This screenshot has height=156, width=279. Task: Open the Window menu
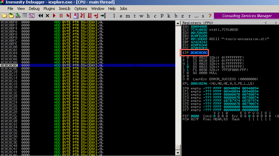click(x=98, y=9)
